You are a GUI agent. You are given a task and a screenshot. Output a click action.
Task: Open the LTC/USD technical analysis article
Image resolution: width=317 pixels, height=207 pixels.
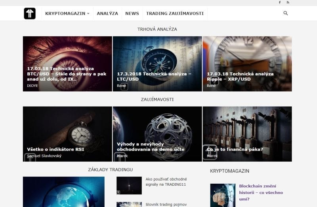(154, 77)
